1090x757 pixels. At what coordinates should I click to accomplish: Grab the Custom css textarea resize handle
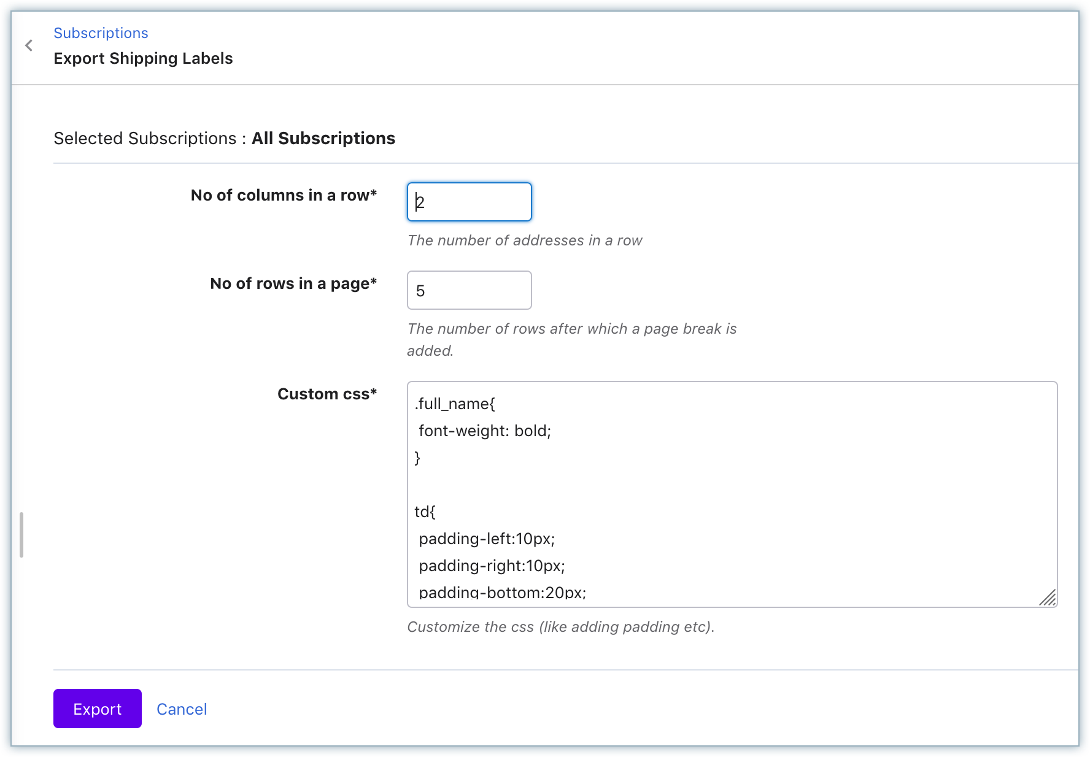tap(1048, 598)
